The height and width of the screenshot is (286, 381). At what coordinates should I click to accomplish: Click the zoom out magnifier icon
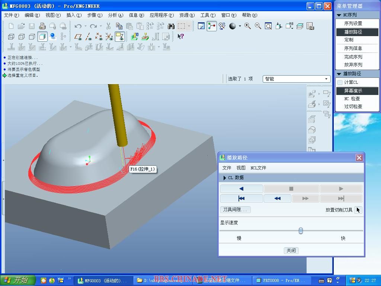[258, 26]
